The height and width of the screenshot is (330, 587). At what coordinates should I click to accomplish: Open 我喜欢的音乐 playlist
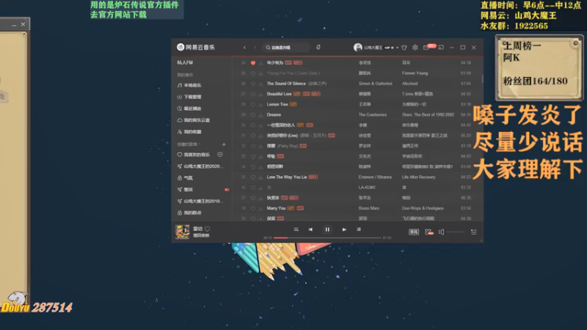click(x=193, y=155)
